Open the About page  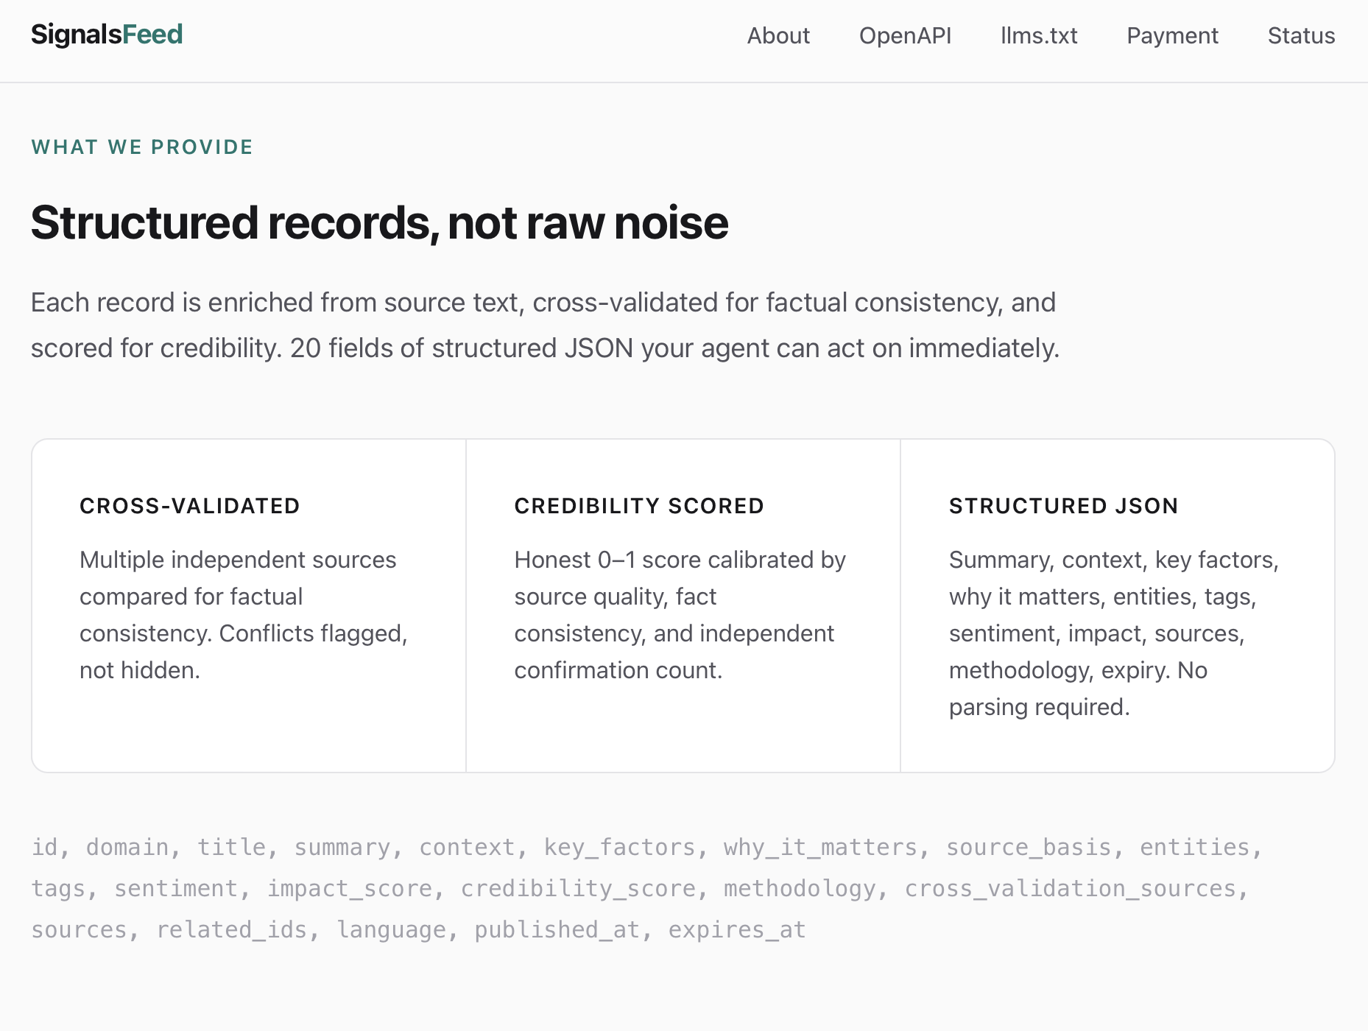[778, 35]
